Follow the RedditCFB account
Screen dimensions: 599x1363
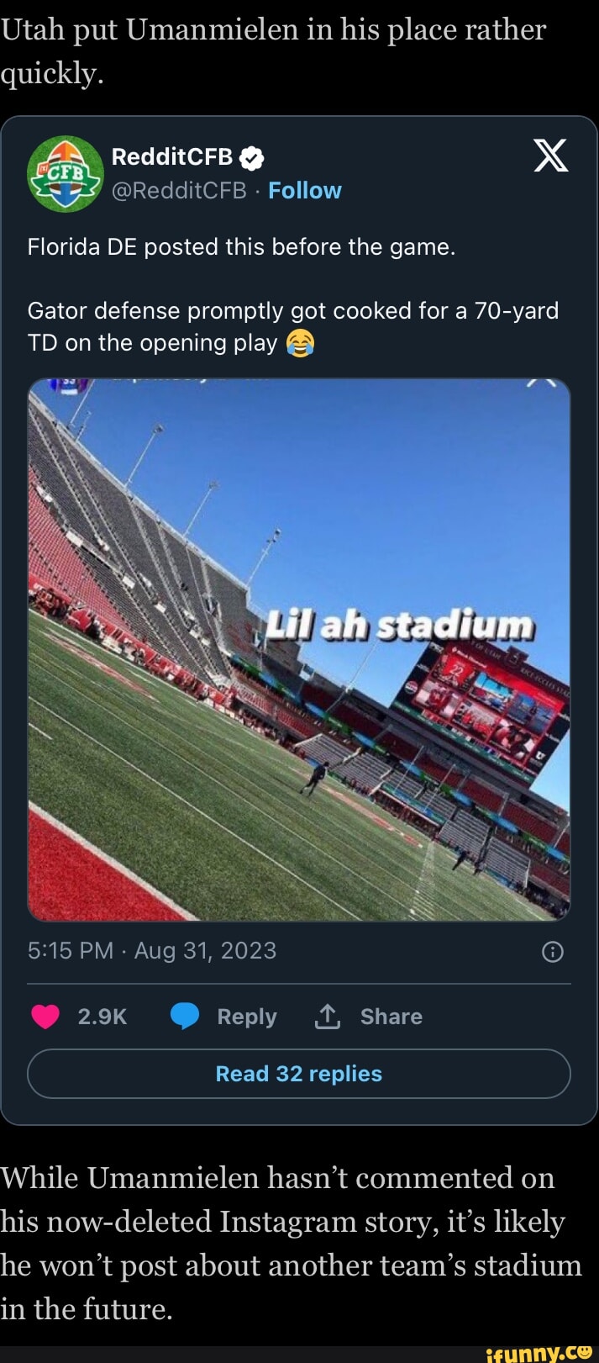(x=305, y=190)
